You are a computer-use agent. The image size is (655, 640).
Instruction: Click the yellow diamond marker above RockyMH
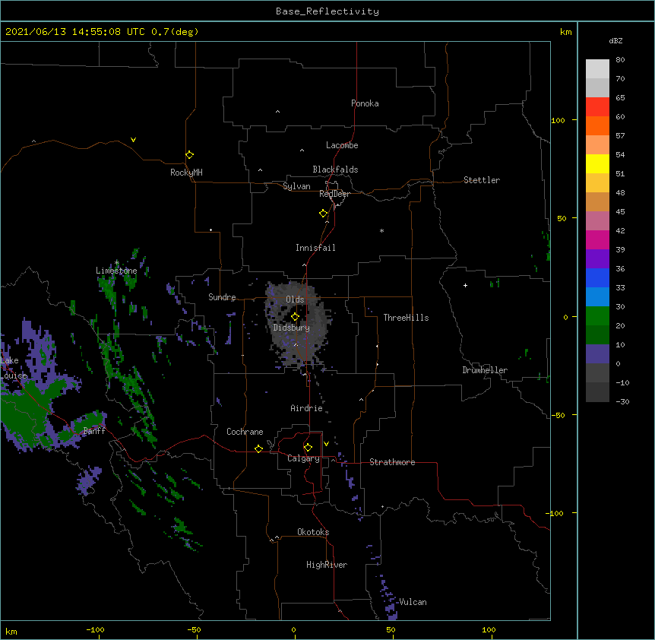tap(189, 154)
